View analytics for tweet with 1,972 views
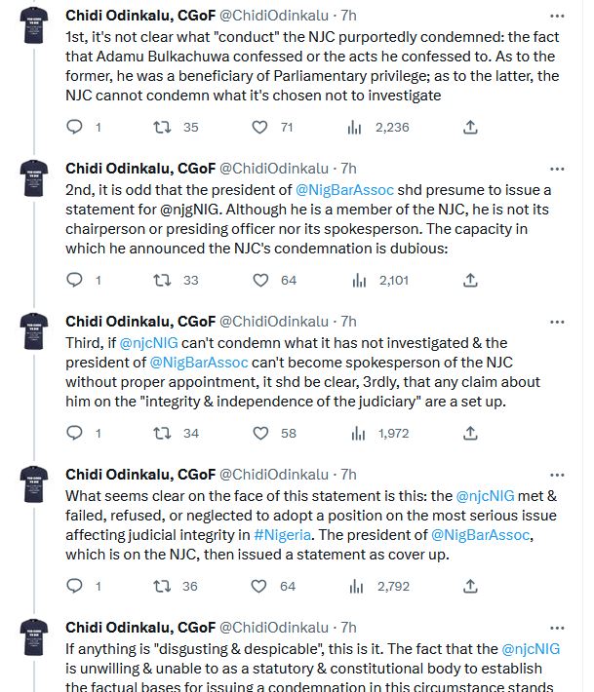Image resolution: width=594 pixels, height=692 pixels. 356,433
